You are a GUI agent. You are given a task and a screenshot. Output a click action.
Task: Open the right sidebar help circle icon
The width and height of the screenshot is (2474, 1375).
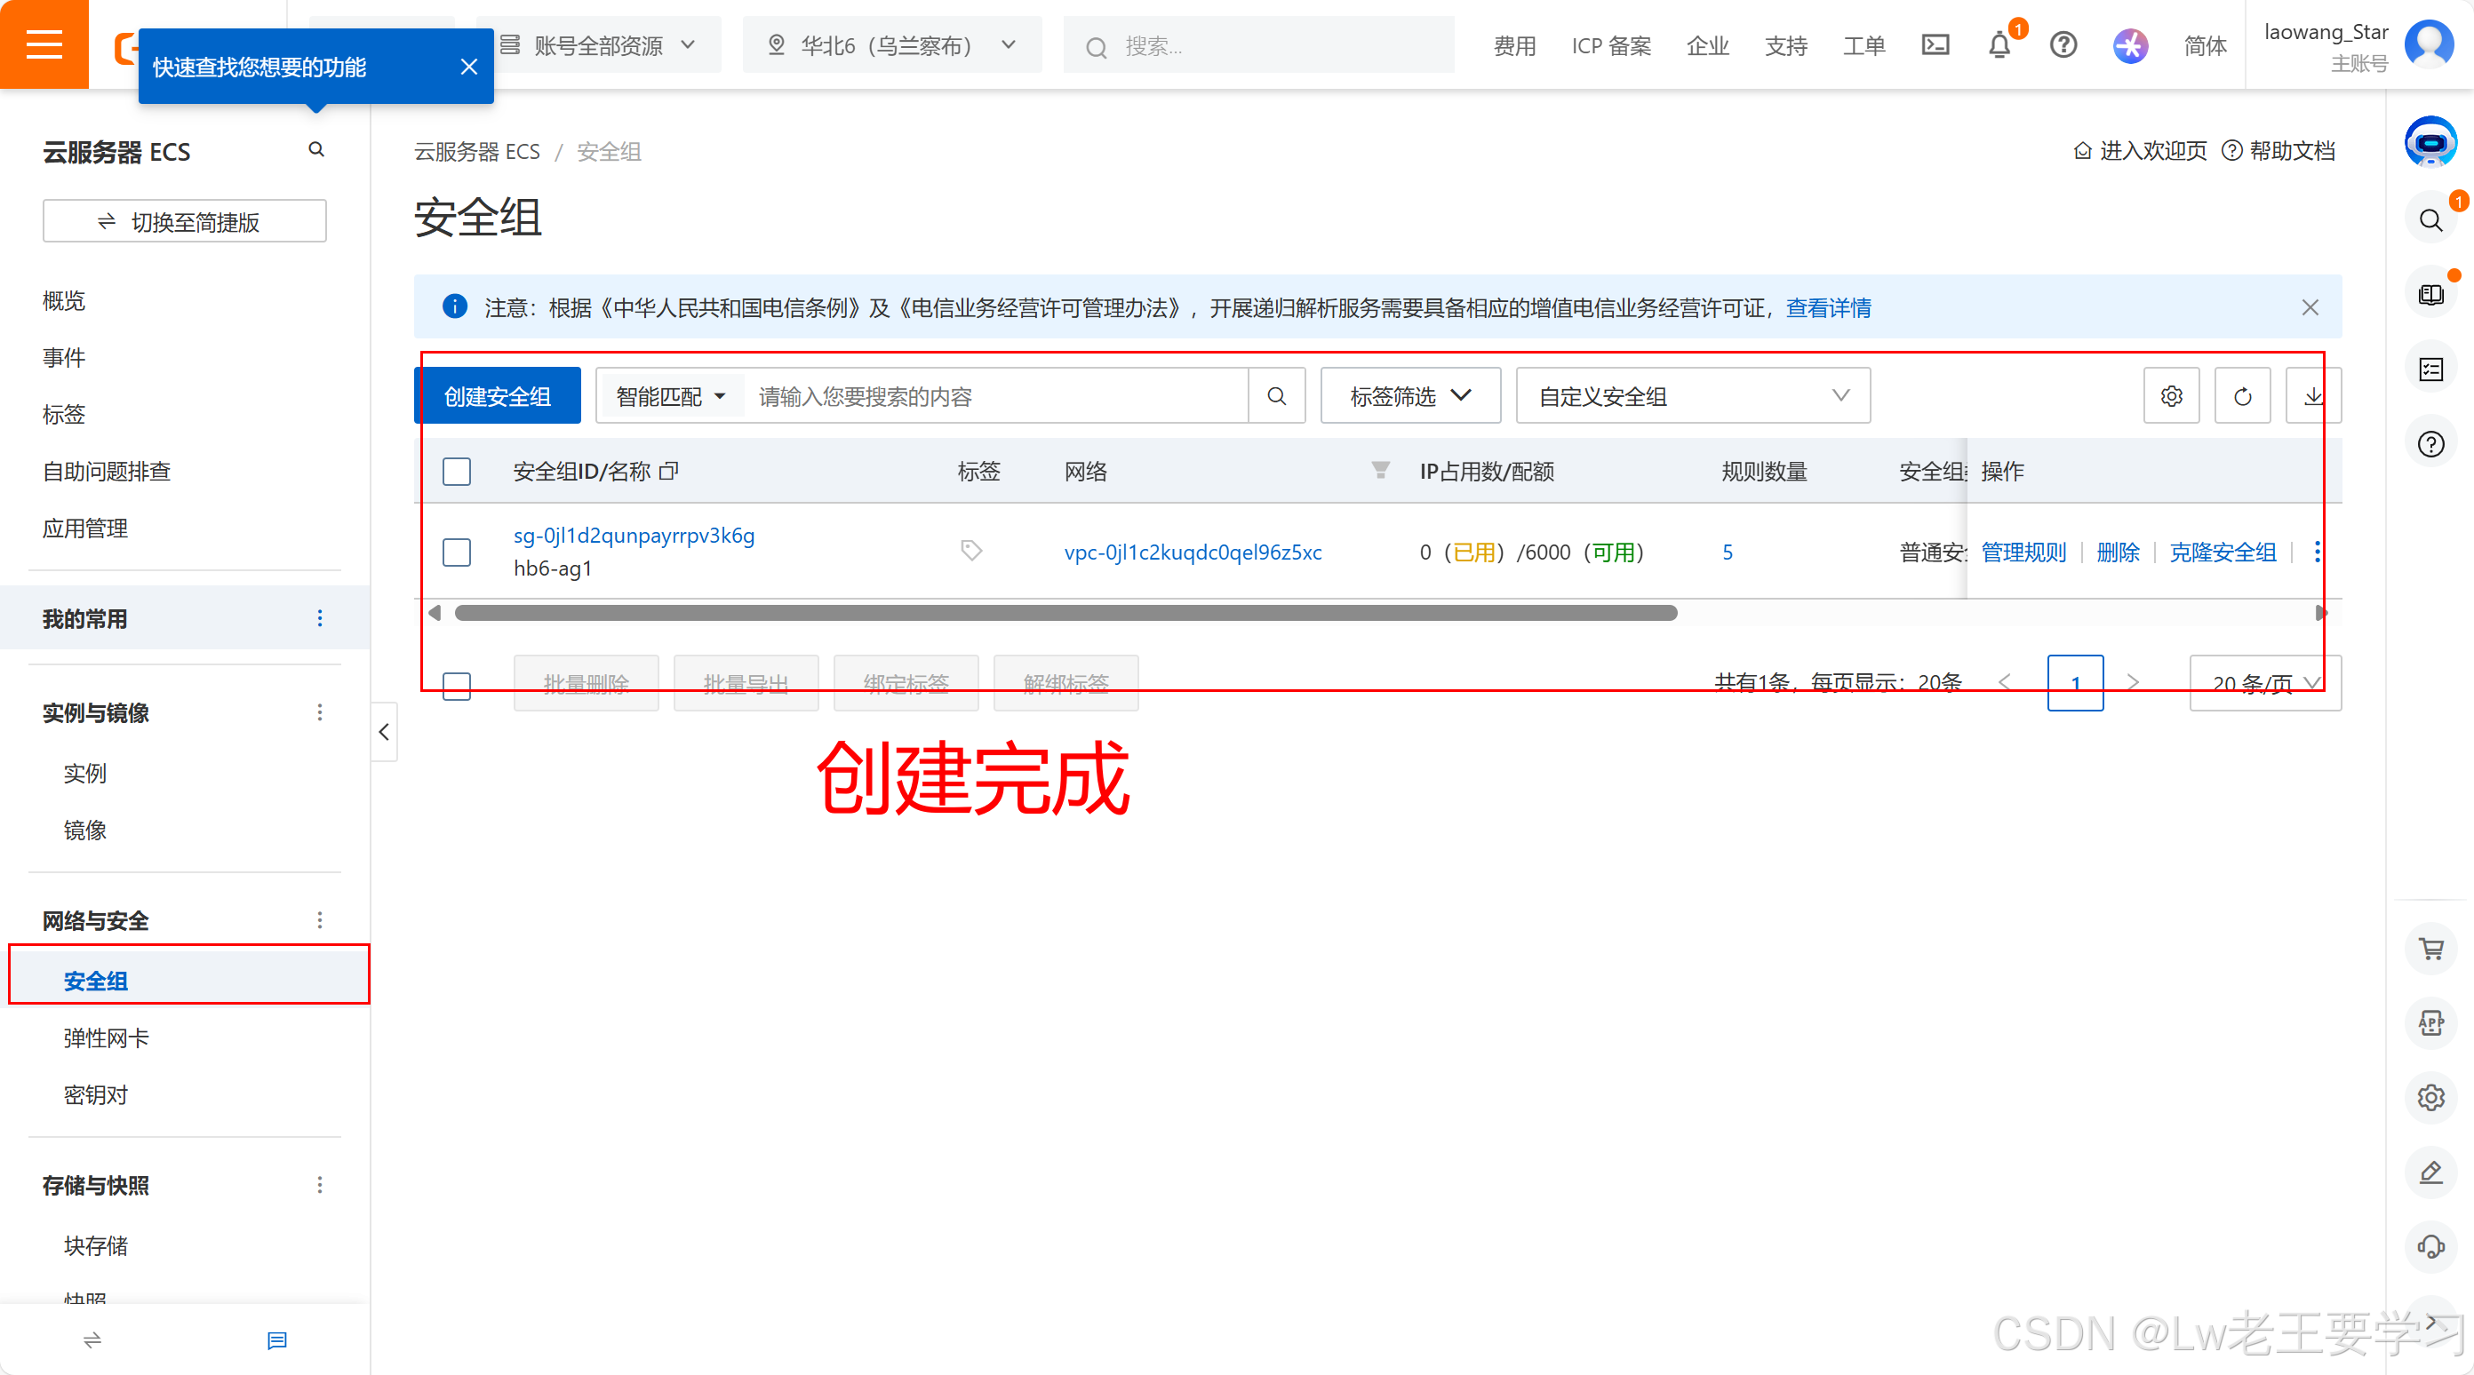click(2430, 443)
